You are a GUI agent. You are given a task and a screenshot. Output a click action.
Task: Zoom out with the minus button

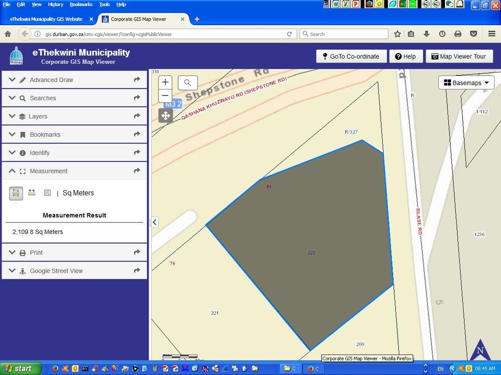pyautogui.click(x=165, y=95)
